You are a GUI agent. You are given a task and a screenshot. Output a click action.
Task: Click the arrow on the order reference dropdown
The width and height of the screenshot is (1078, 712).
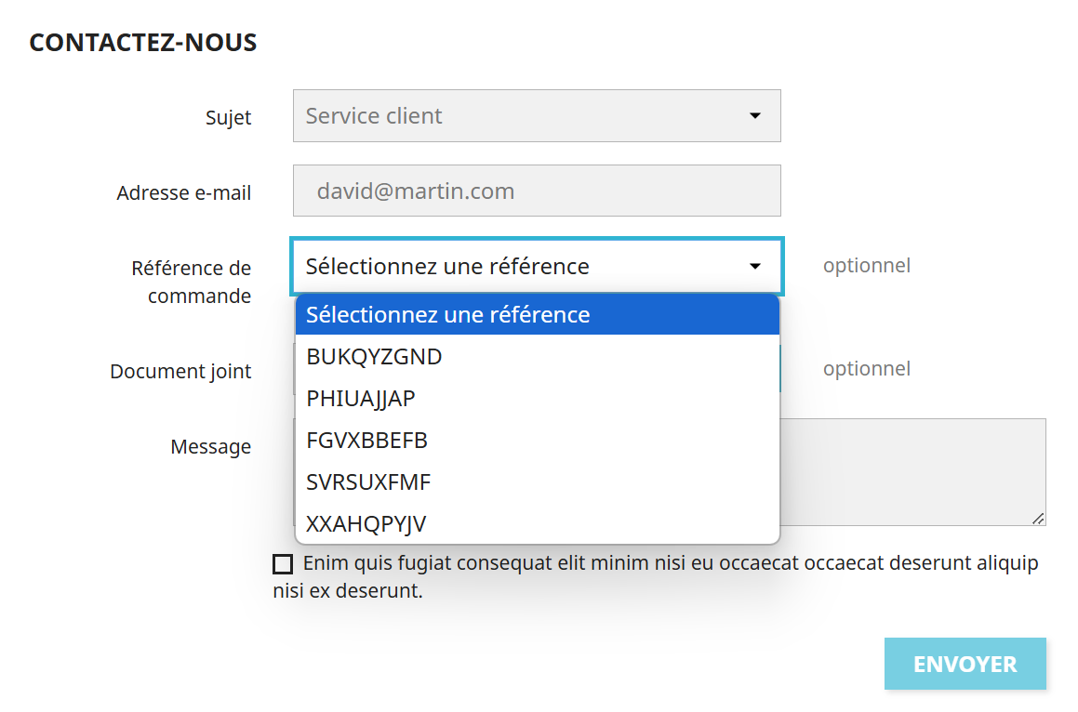(754, 267)
